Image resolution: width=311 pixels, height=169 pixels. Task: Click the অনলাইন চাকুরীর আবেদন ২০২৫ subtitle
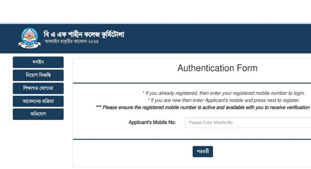(71, 43)
